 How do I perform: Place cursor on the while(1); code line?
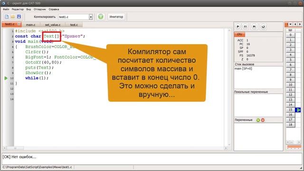(37, 78)
